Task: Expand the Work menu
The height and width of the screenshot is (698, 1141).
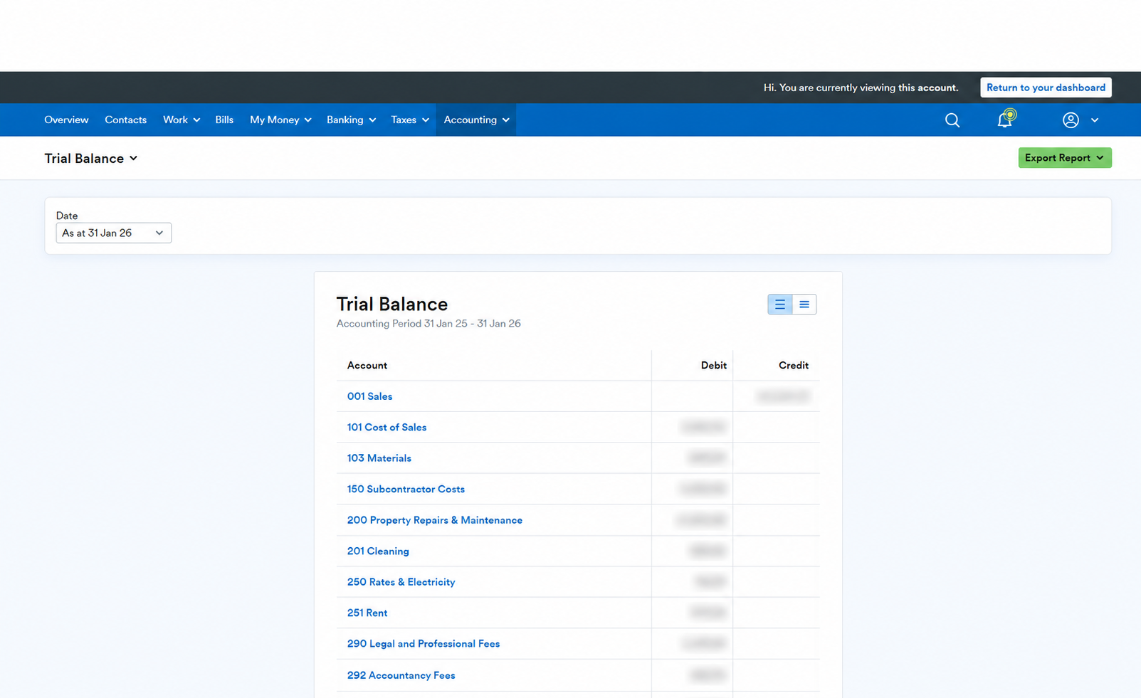Action: [x=182, y=120]
